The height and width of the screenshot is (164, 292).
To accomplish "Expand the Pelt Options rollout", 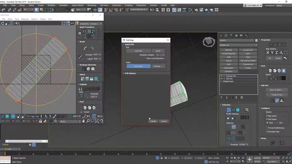I will click(130, 73).
